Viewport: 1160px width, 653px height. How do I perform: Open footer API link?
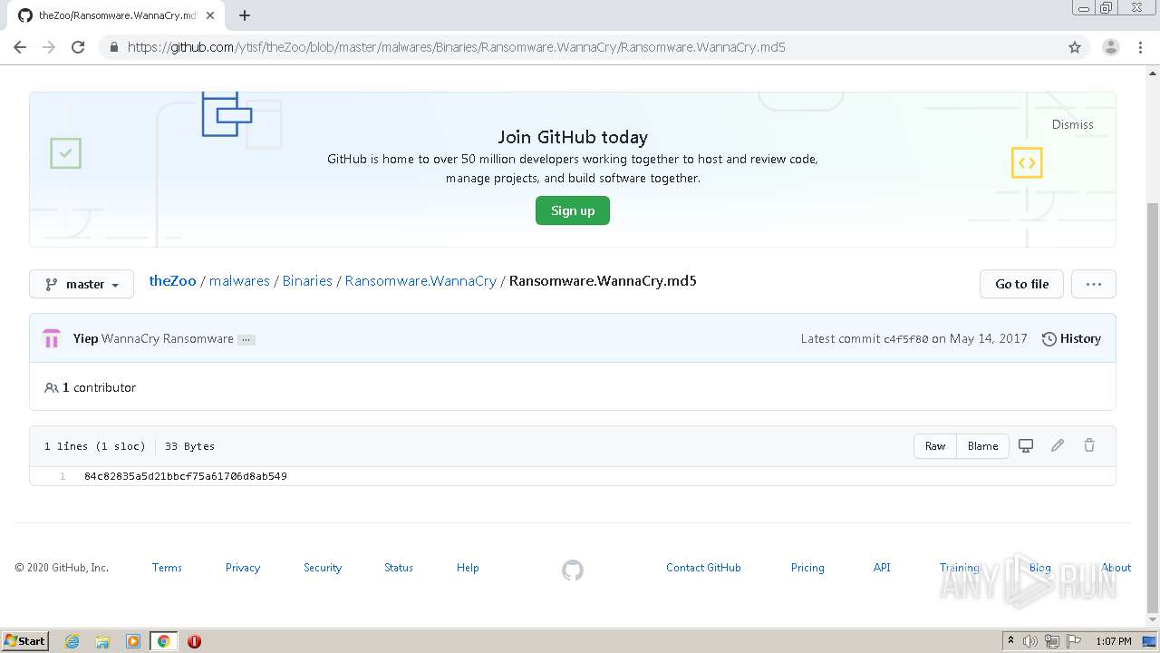pyautogui.click(x=882, y=568)
